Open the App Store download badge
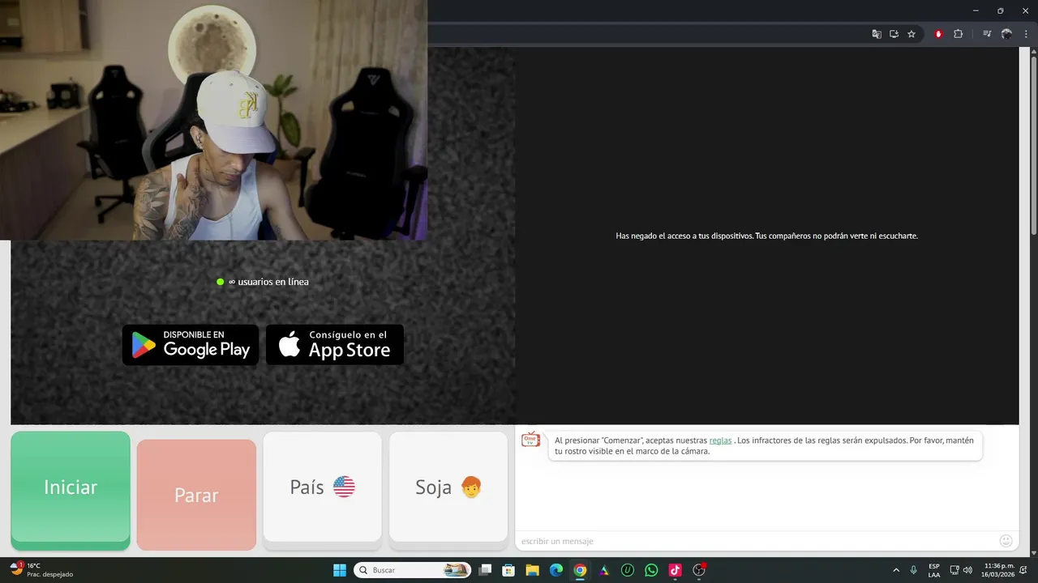 pos(335,345)
